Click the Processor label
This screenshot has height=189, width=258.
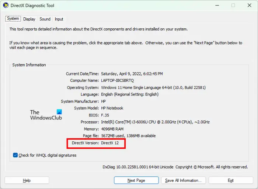point(90,122)
